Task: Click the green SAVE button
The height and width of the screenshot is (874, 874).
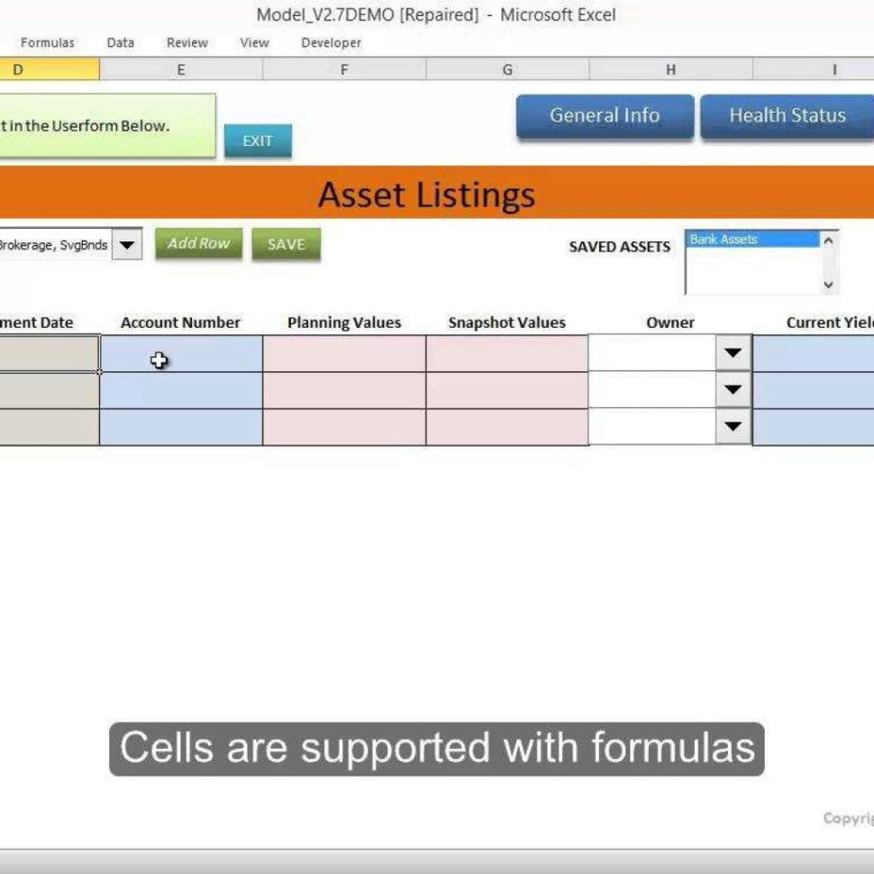Action: point(286,244)
